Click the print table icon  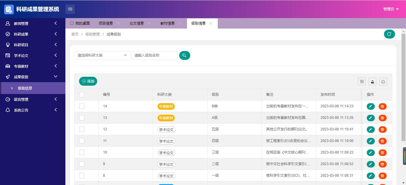tap(383, 82)
